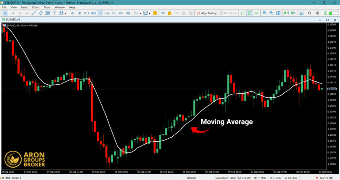Open the Insert menu
The image size is (340, 180).
click(24, 7)
